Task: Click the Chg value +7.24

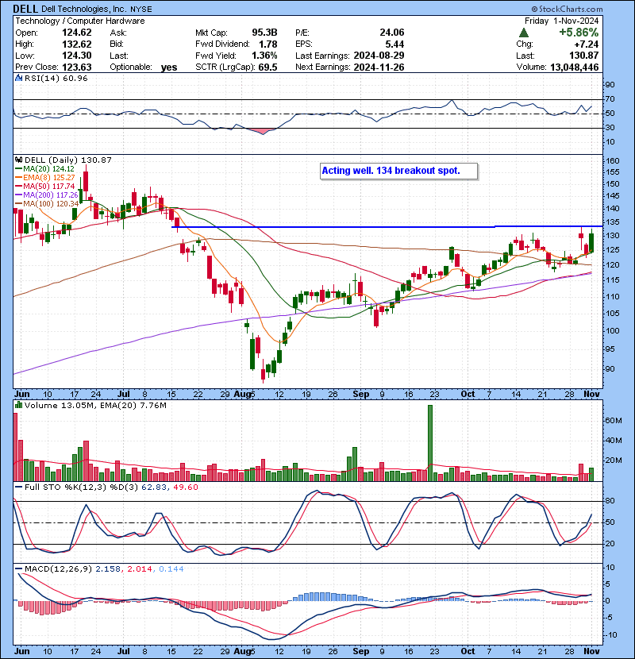Action: coord(586,44)
